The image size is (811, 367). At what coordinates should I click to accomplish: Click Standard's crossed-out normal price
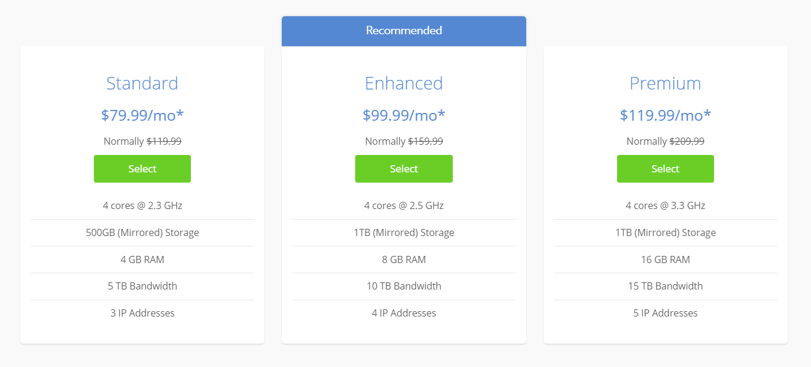pos(164,141)
